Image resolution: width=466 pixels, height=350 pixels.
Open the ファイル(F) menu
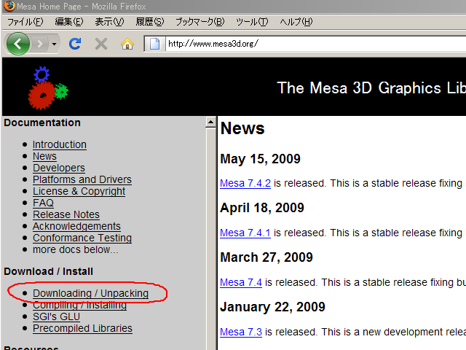(25, 22)
